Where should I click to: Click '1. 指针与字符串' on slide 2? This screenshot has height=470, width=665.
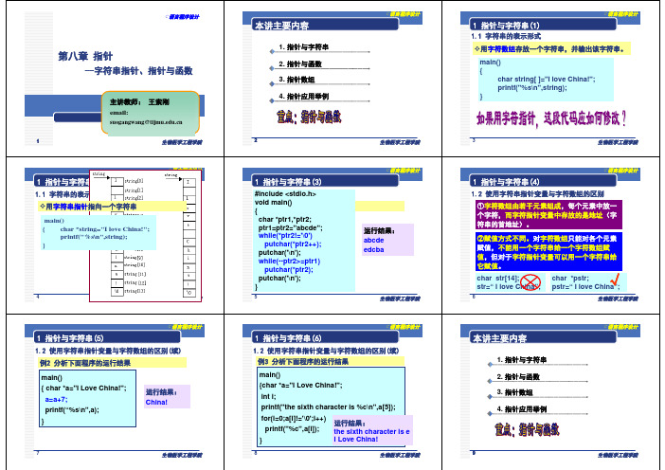point(303,47)
